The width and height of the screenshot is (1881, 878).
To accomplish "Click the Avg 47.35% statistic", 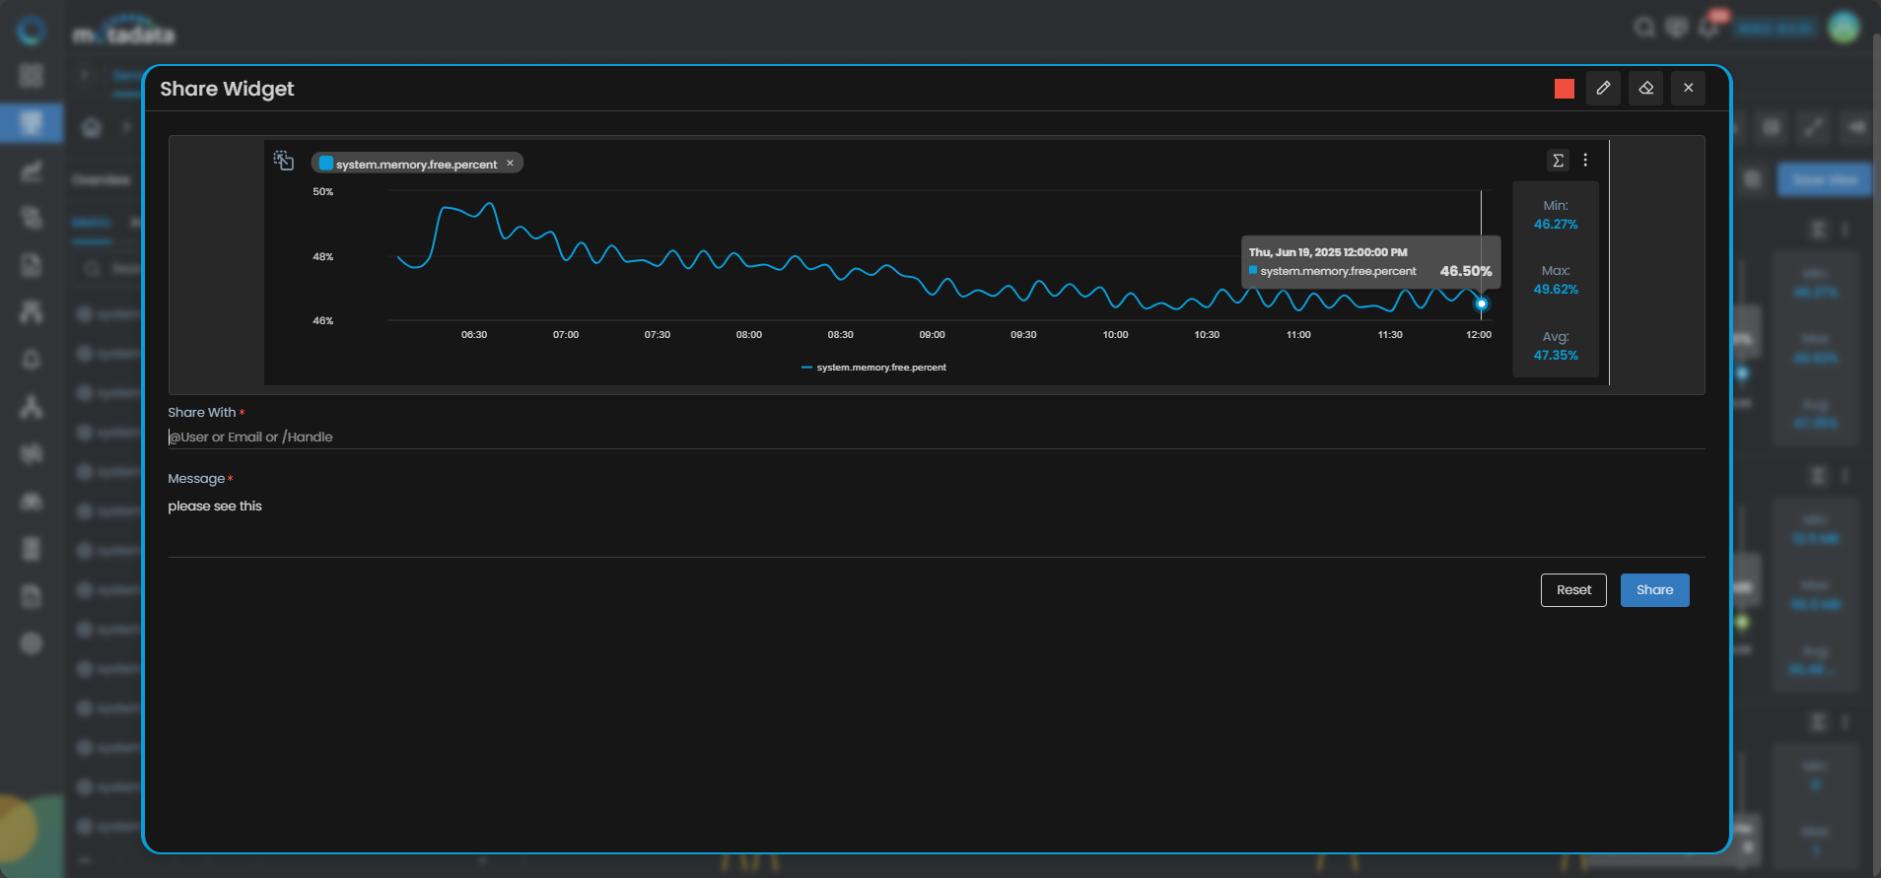I will (x=1556, y=347).
